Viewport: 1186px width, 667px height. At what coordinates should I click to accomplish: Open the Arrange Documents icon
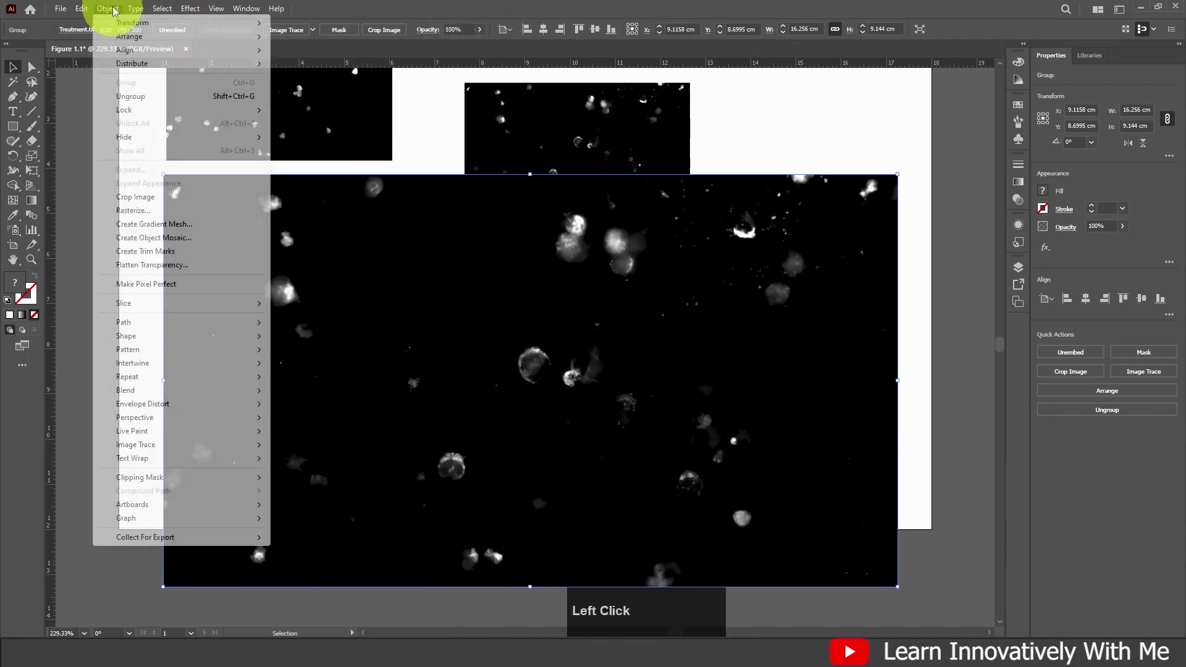[1098, 9]
